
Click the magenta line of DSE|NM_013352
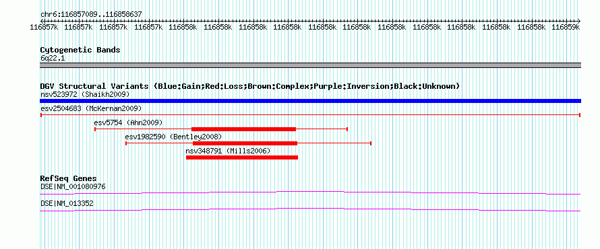(310, 210)
